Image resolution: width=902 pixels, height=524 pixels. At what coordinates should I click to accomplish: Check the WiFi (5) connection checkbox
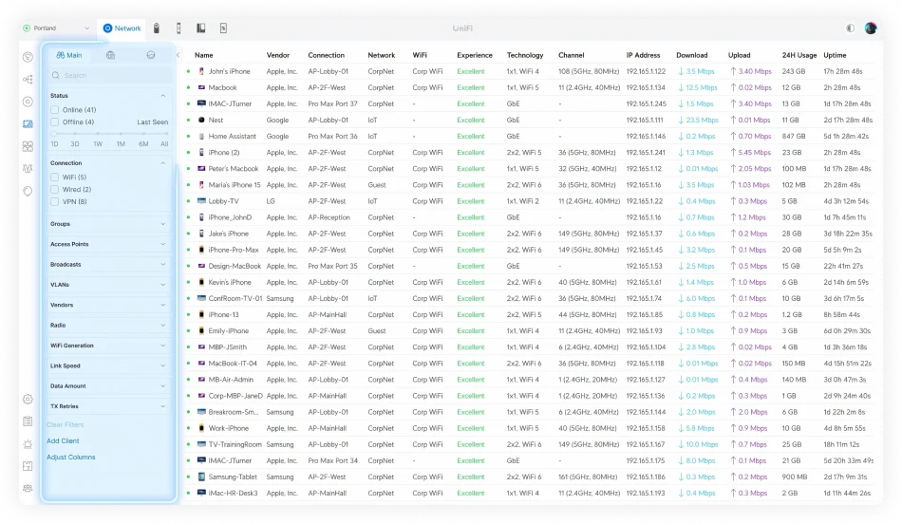coord(55,178)
